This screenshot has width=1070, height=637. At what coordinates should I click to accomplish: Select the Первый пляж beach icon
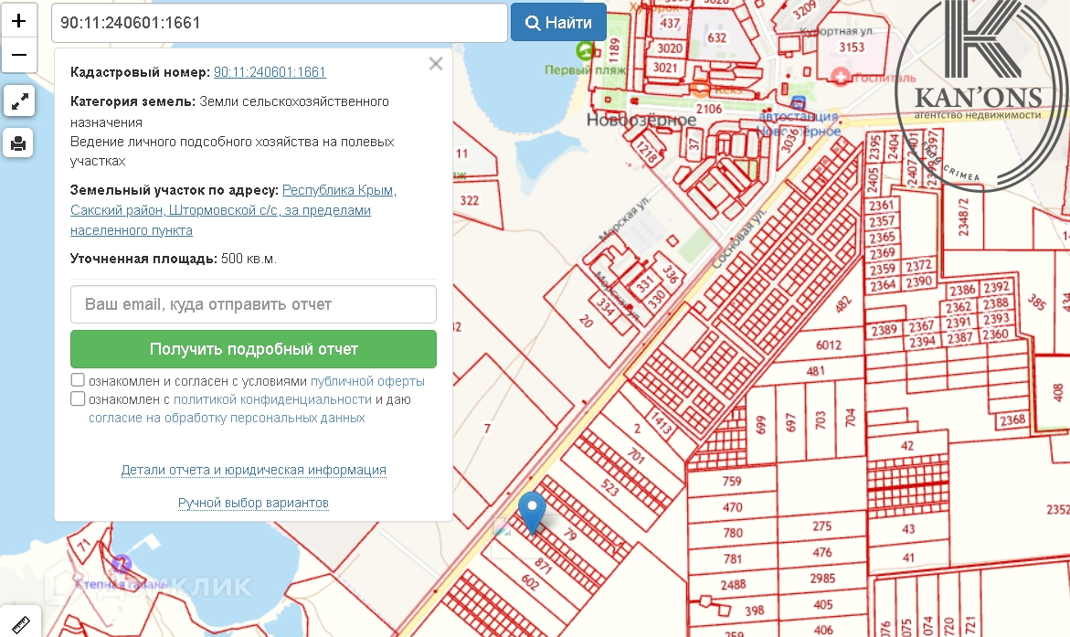click(x=585, y=50)
